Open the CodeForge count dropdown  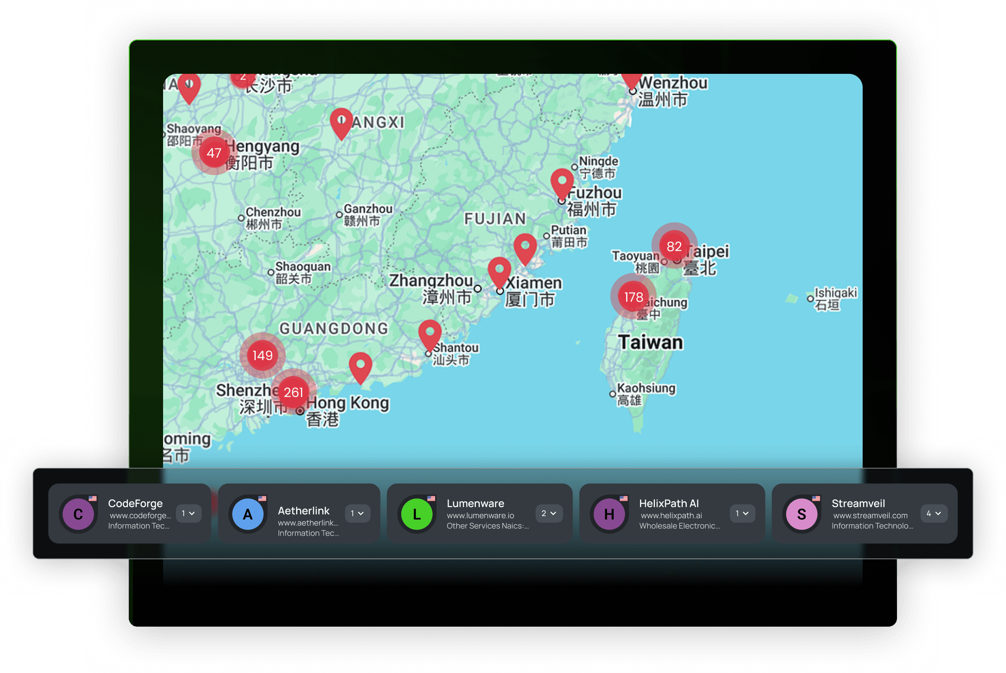click(188, 513)
